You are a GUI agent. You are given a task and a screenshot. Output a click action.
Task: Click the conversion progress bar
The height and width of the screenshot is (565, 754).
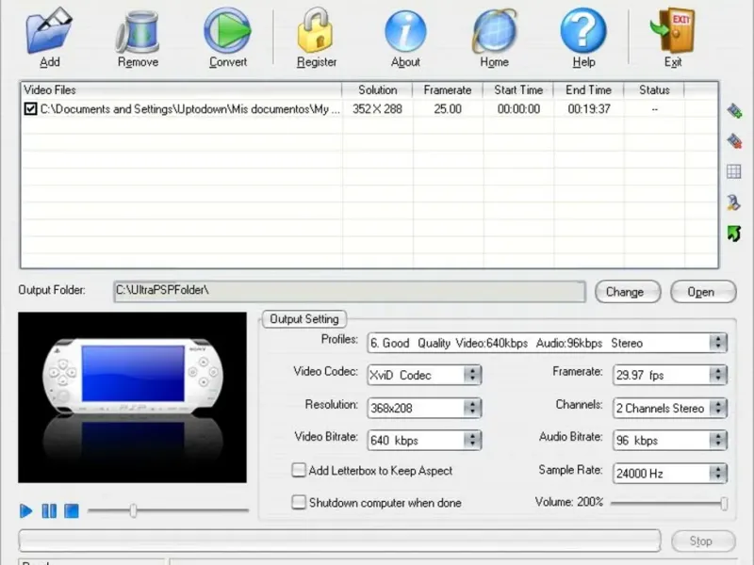coord(339,541)
